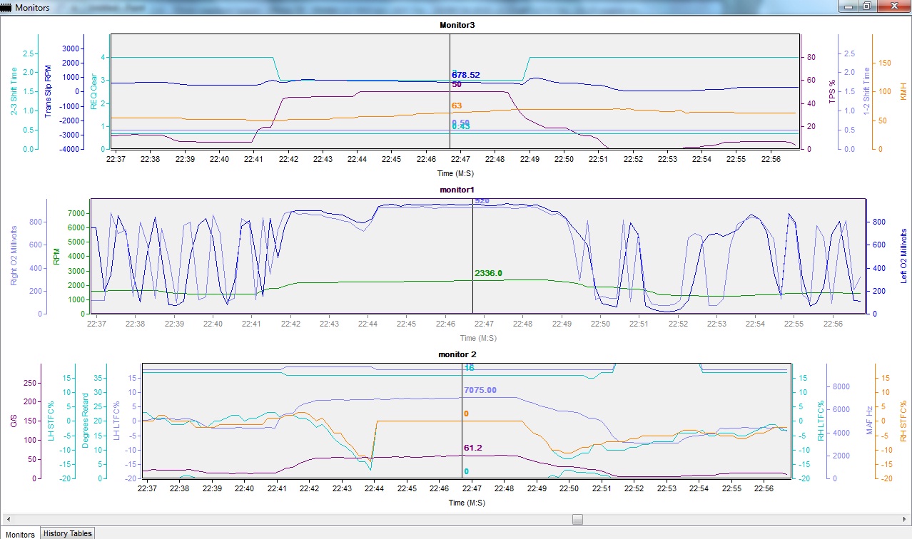Click the Trans Slip RPM axis label
Viewport: 912px width, 539px height.
click(49, 92)
